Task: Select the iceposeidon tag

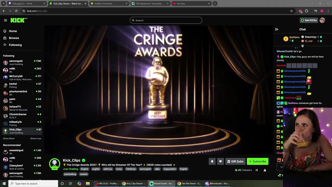Action: pos(170,169)
